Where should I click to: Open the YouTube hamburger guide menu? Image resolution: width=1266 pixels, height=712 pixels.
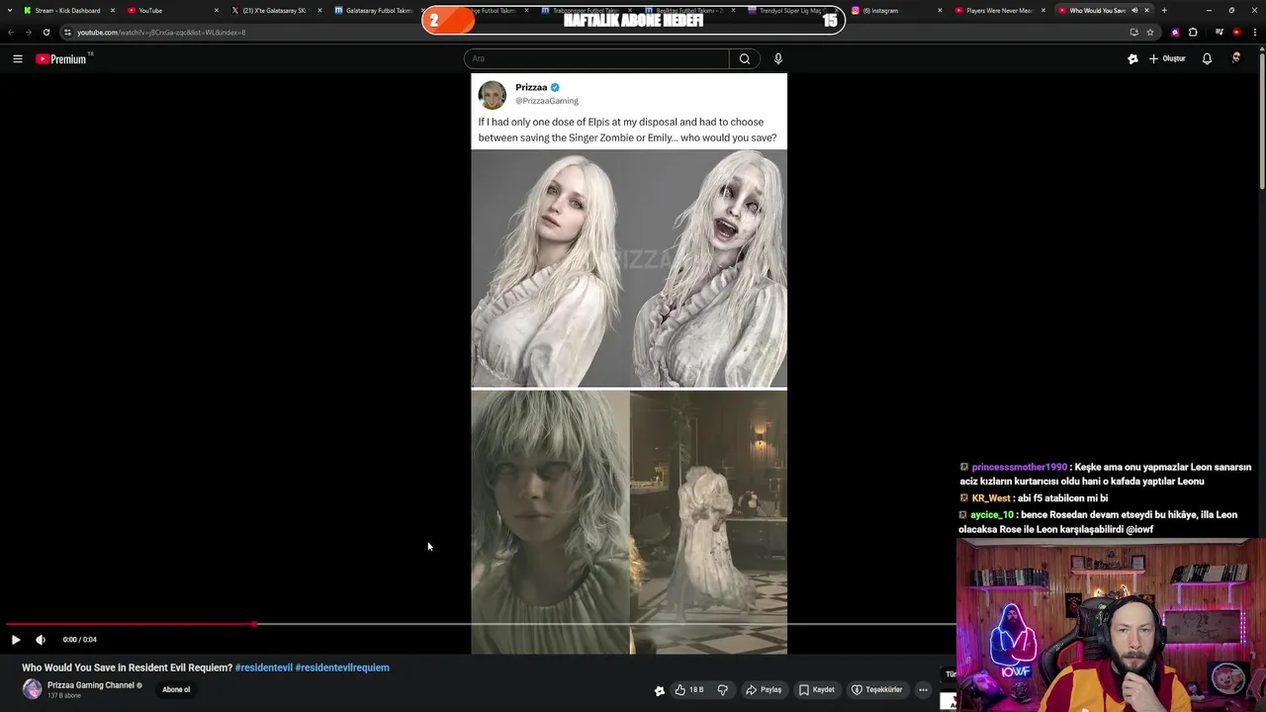click(18, 59)
